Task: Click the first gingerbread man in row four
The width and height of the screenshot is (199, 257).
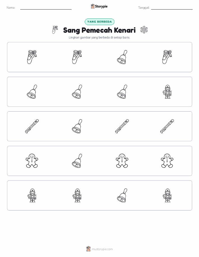Action: point(32,161)
